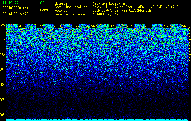
Task: Click the HROFFT title text
Action: tap(19, 2)
